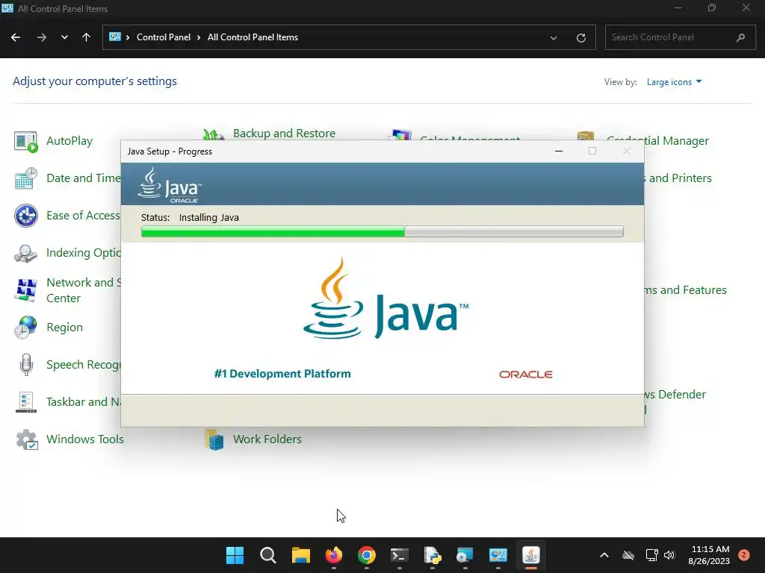Launch Chrome from the taskbar
This screenshot has width=765, height=573.
366,555
